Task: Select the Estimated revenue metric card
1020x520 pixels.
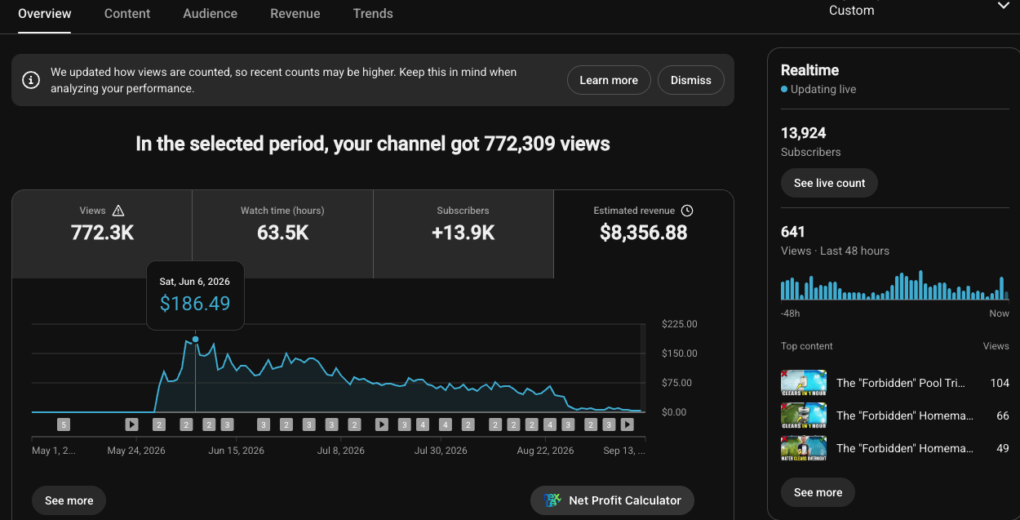Action: (x=644, y=234)
